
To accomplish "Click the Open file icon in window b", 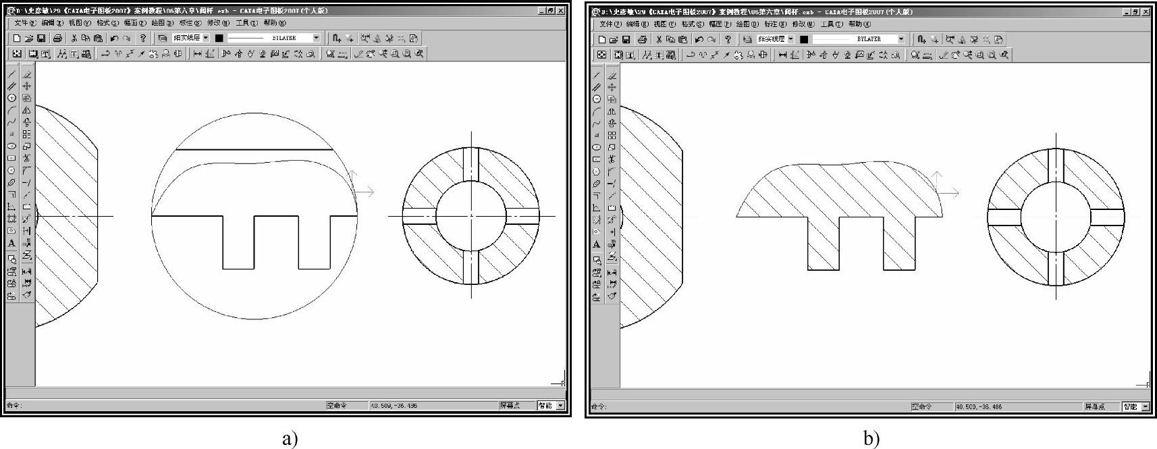I will tap(614, 39).
